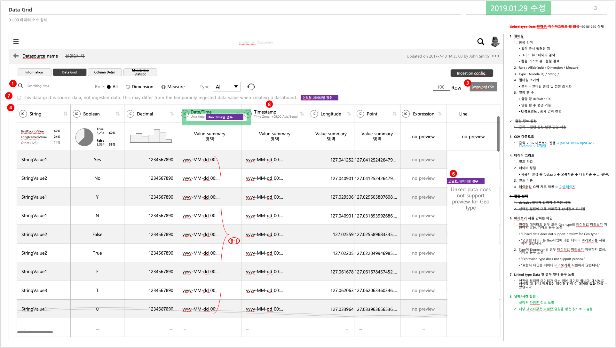Click String column type icon
This screenshot has height=348, width=616.
23,114
